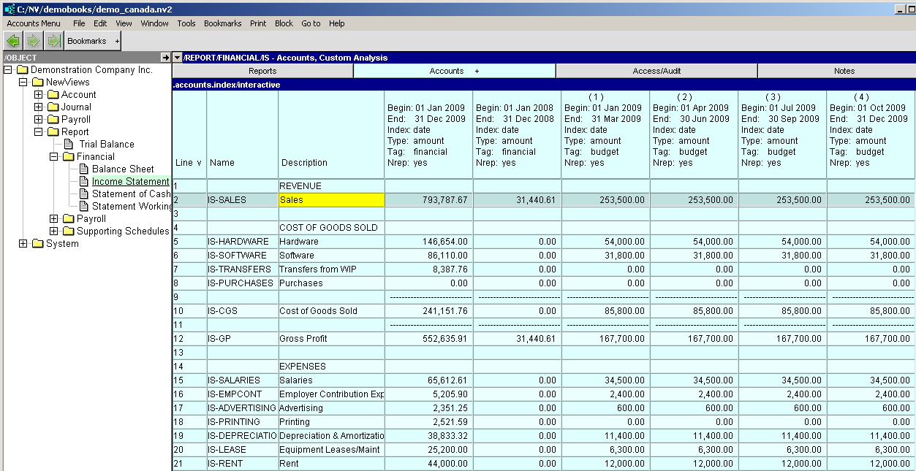Switch to the Access/Audit tab
916x471 pixels.
[x=656, y=71]
